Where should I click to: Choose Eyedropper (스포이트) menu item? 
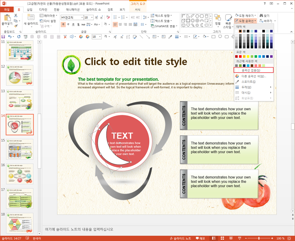(x=254, y=82)
